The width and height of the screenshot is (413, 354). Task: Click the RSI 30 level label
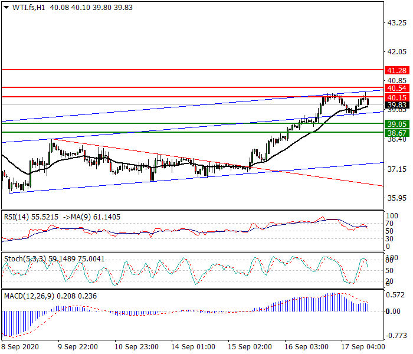(x=389, y=239)
